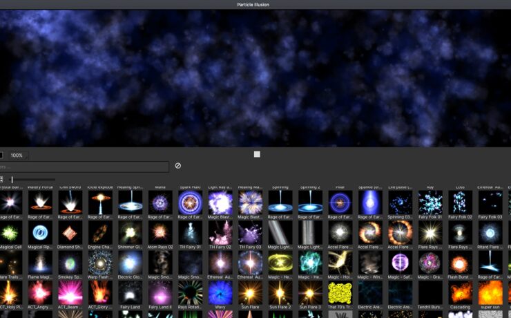
Task: Select the super sun emitter thumbnail
Action: (x=490, y=293)
